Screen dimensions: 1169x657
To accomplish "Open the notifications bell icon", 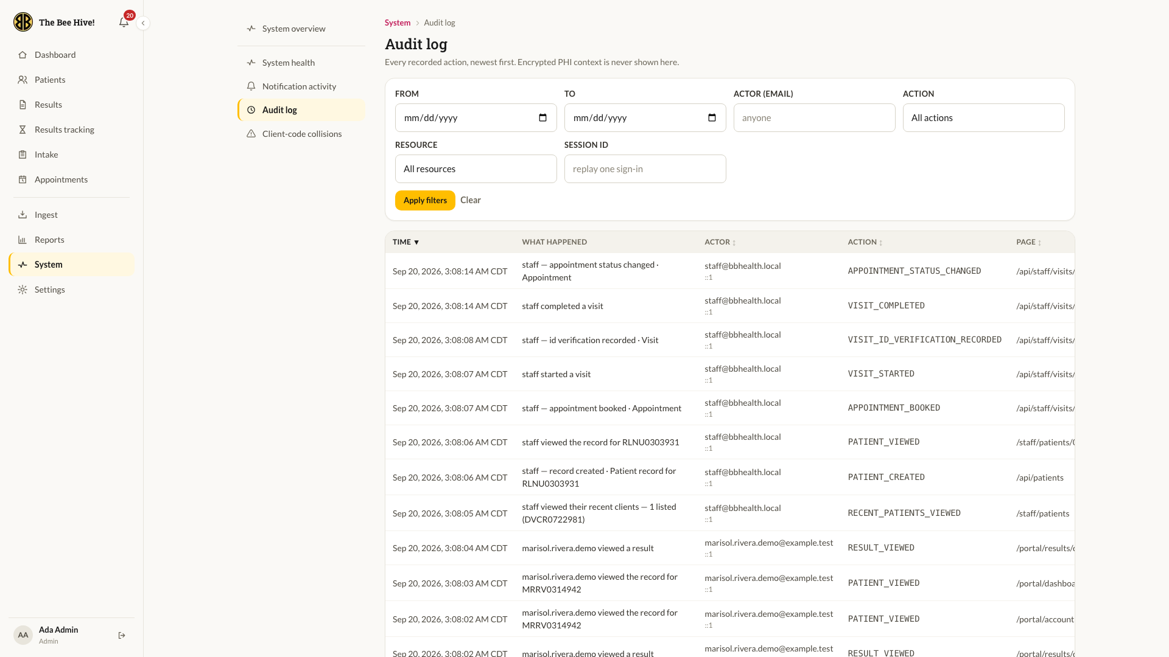I will pyautogui.click(x=124, y=23).
